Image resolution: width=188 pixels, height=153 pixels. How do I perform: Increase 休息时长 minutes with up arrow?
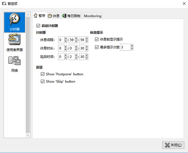coord(76,47)
